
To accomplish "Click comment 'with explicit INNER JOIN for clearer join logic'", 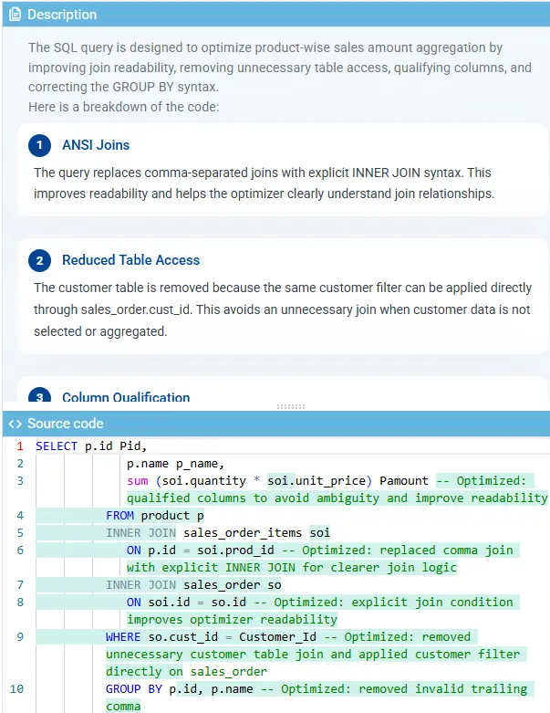I will pos(292,568).
